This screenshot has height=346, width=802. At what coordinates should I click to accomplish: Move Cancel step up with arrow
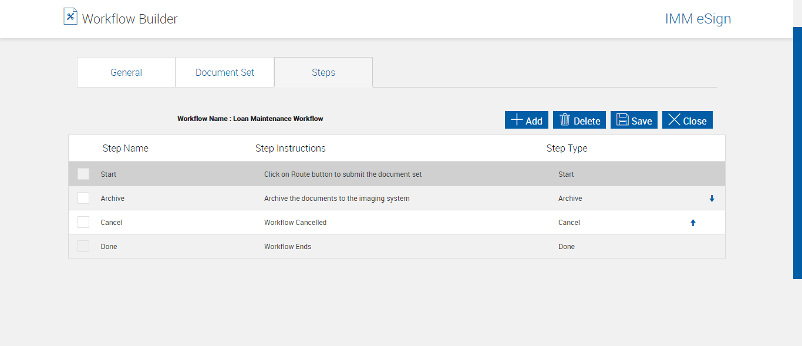(x=693, y=223)
